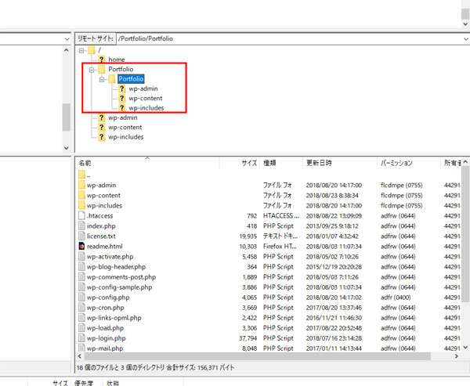Collapse the selected inner Portfolio folder node
The image size is (470, 386).
coord(102,79)
